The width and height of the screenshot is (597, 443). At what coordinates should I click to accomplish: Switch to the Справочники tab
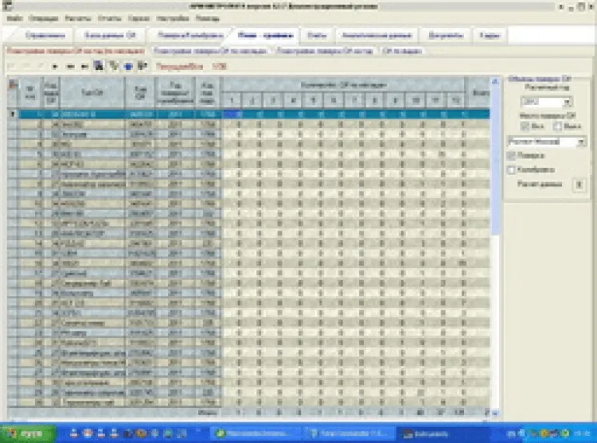pyautogui.click(x=45, y=35)
